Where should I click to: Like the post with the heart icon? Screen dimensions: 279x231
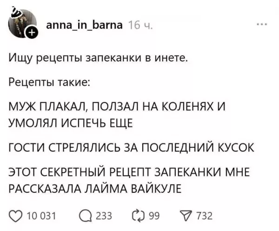(16, 215)
